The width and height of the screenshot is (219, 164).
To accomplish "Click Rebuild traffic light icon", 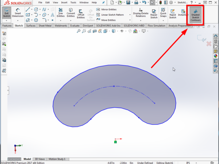I will click(161, 3).
